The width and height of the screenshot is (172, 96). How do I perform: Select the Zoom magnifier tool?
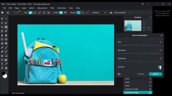(2, 68)
